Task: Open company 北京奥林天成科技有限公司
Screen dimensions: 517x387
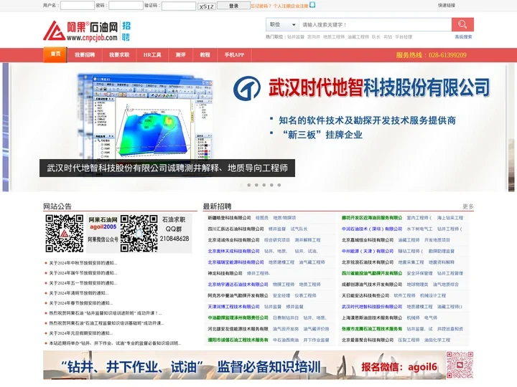Action: click(233, 251)
